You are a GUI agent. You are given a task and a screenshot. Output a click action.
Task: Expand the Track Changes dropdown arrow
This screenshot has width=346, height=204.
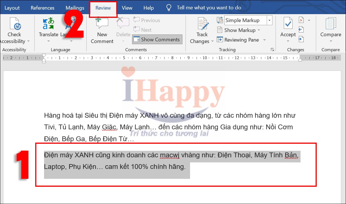click(212, 41)
